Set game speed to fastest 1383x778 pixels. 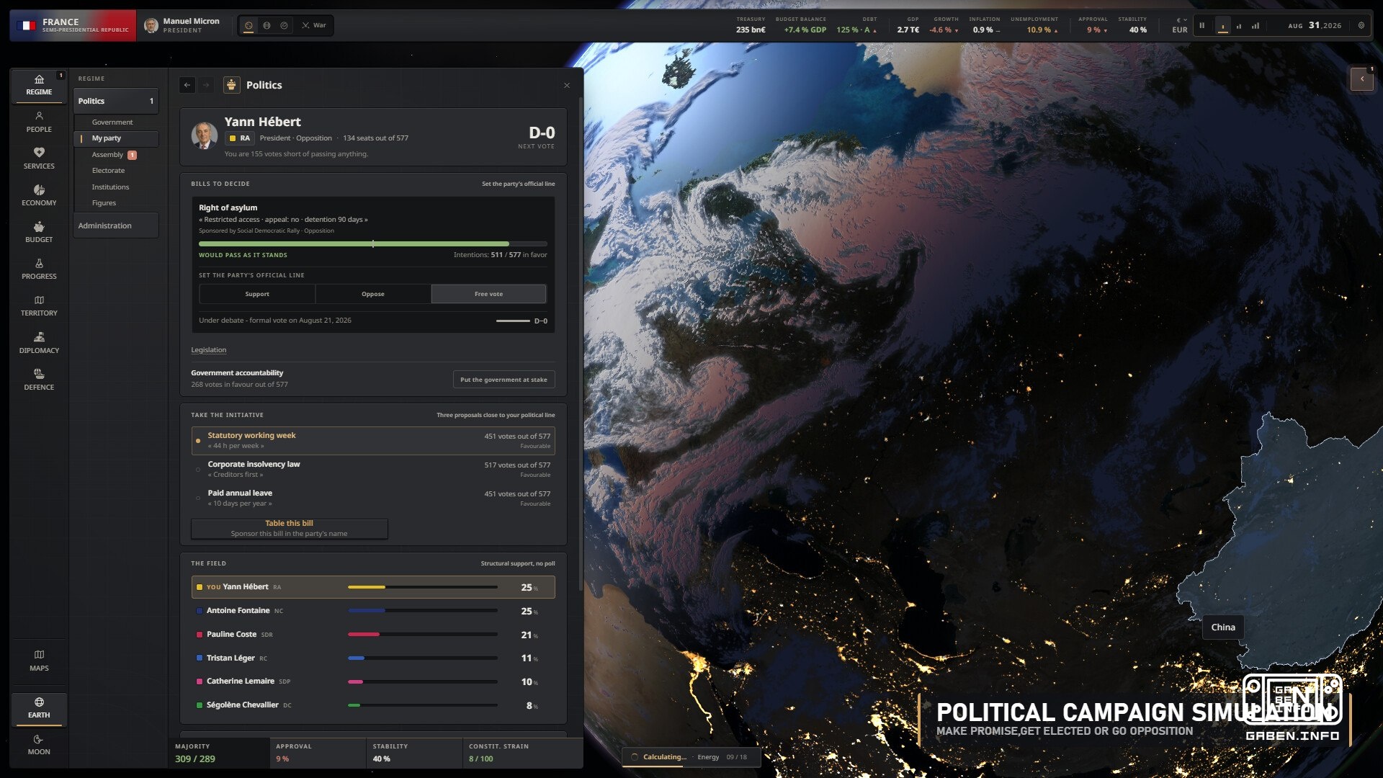coord(1256,26)
